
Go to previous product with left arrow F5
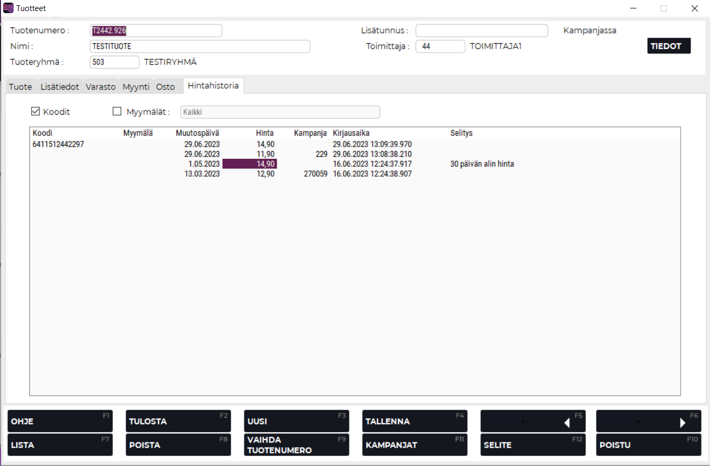tap(533, 421)
